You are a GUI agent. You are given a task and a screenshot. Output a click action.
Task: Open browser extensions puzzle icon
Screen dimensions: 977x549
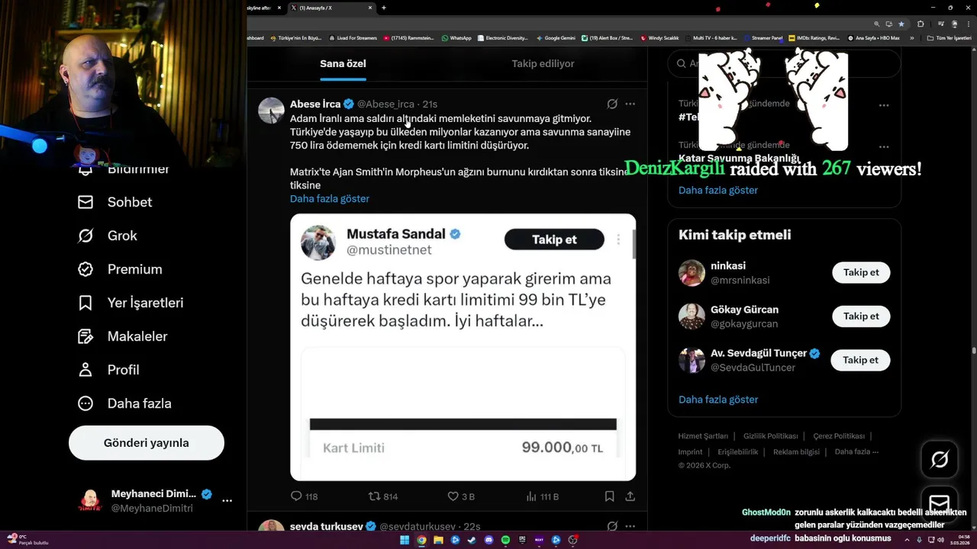[x=921, y=24]
